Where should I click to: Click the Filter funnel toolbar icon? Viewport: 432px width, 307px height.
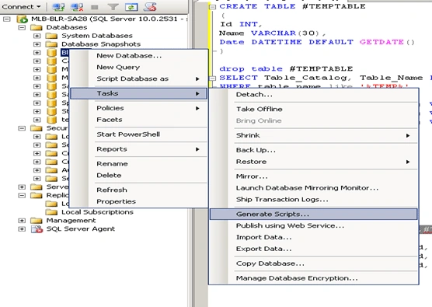(113, 7)
